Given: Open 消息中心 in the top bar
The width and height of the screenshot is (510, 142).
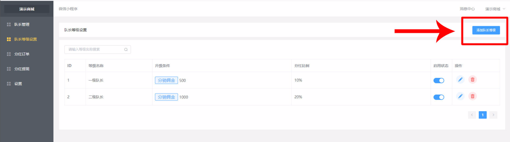Looking at the screenshot, I should [467, 9].
